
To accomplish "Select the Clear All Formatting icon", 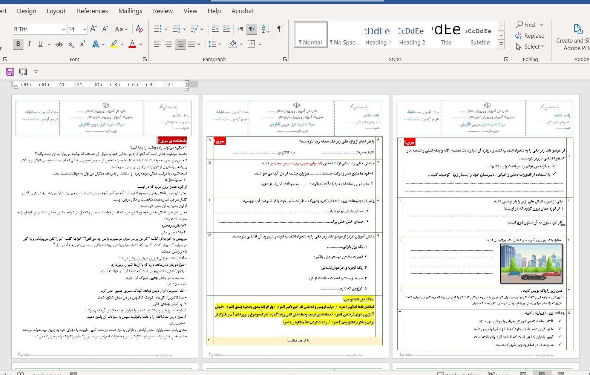I will pyautogui.click(x=139, y=29).
